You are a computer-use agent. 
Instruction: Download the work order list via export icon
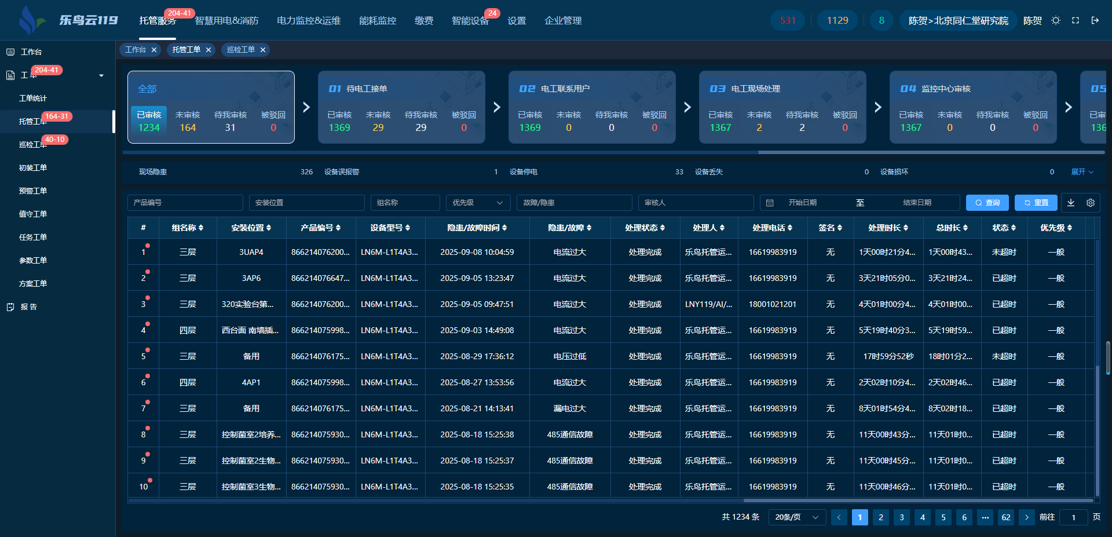[x=1071, y=203]
